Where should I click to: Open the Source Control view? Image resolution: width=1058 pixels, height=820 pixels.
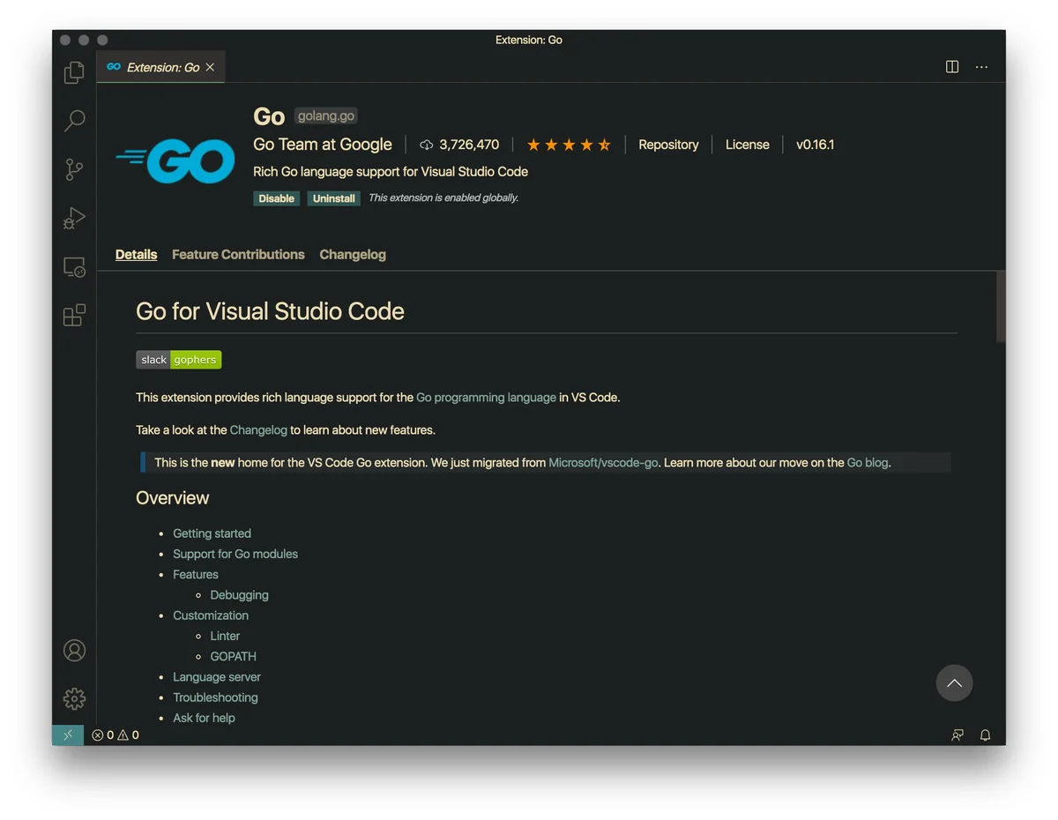[x=74, y=169]
